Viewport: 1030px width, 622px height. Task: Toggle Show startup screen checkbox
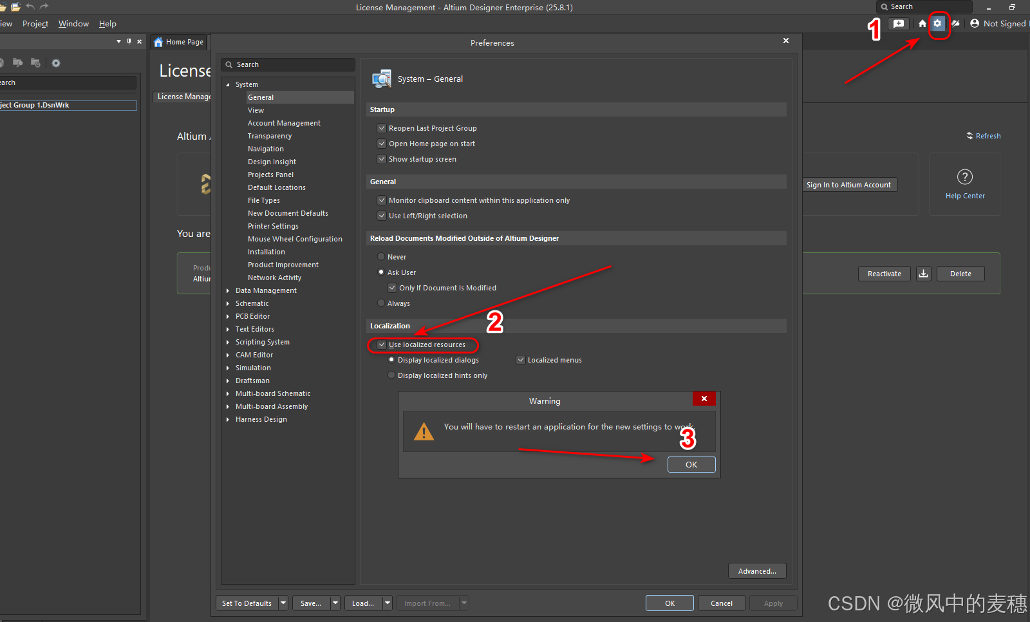click(382, 159)
